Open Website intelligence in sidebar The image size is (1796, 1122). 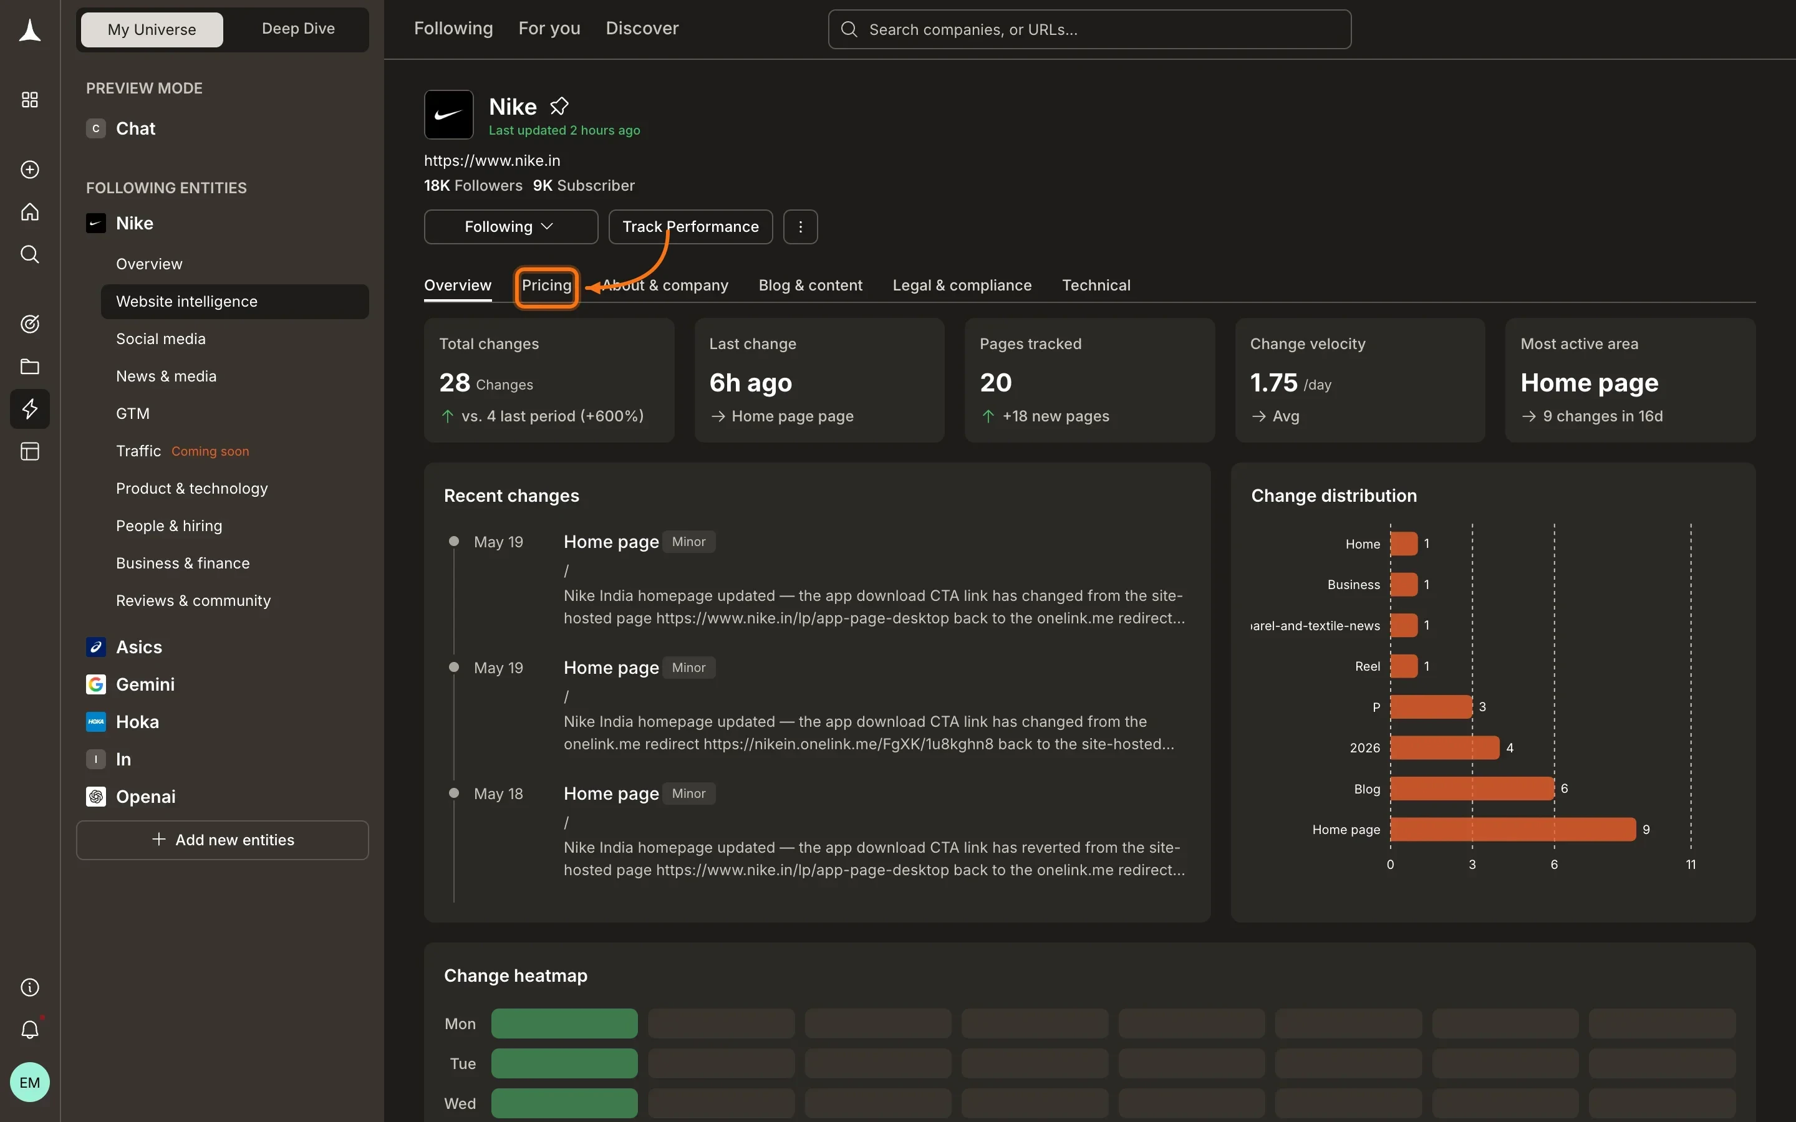234,302
